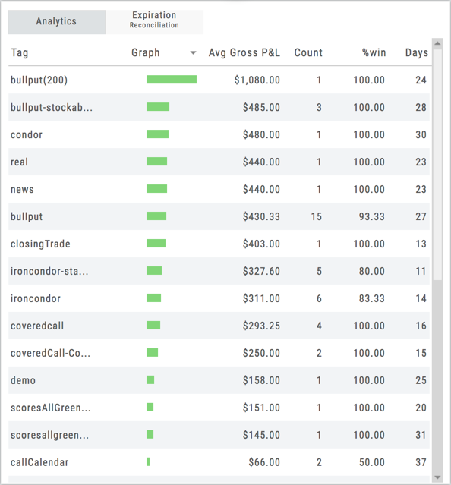
Task: Sort by the Count column header
Action: coord(308,53)
